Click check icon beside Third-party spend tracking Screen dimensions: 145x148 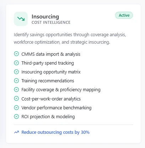(16, 63)
